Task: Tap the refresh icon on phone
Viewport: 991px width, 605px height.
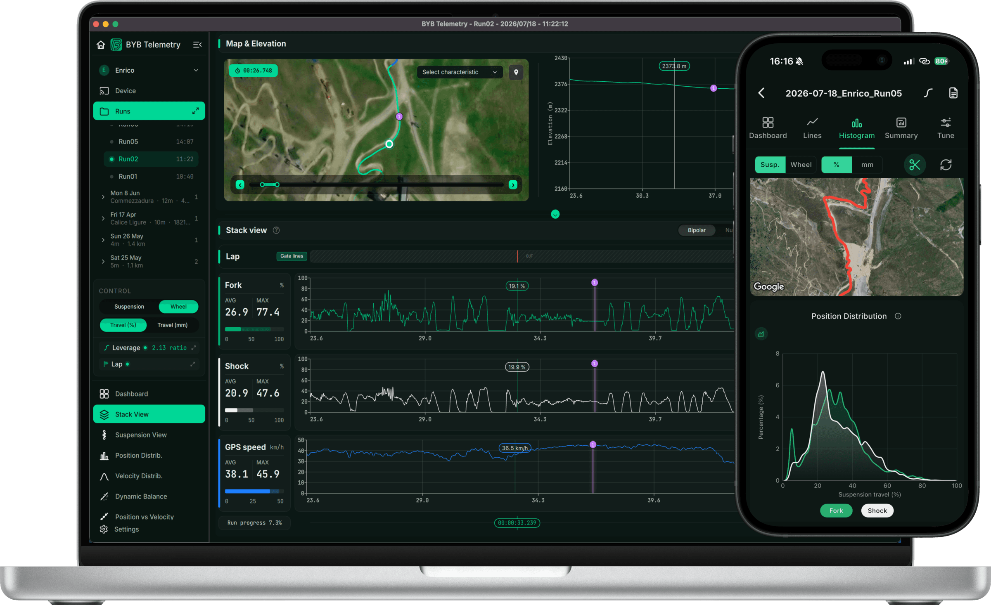Action: point(946,165)
